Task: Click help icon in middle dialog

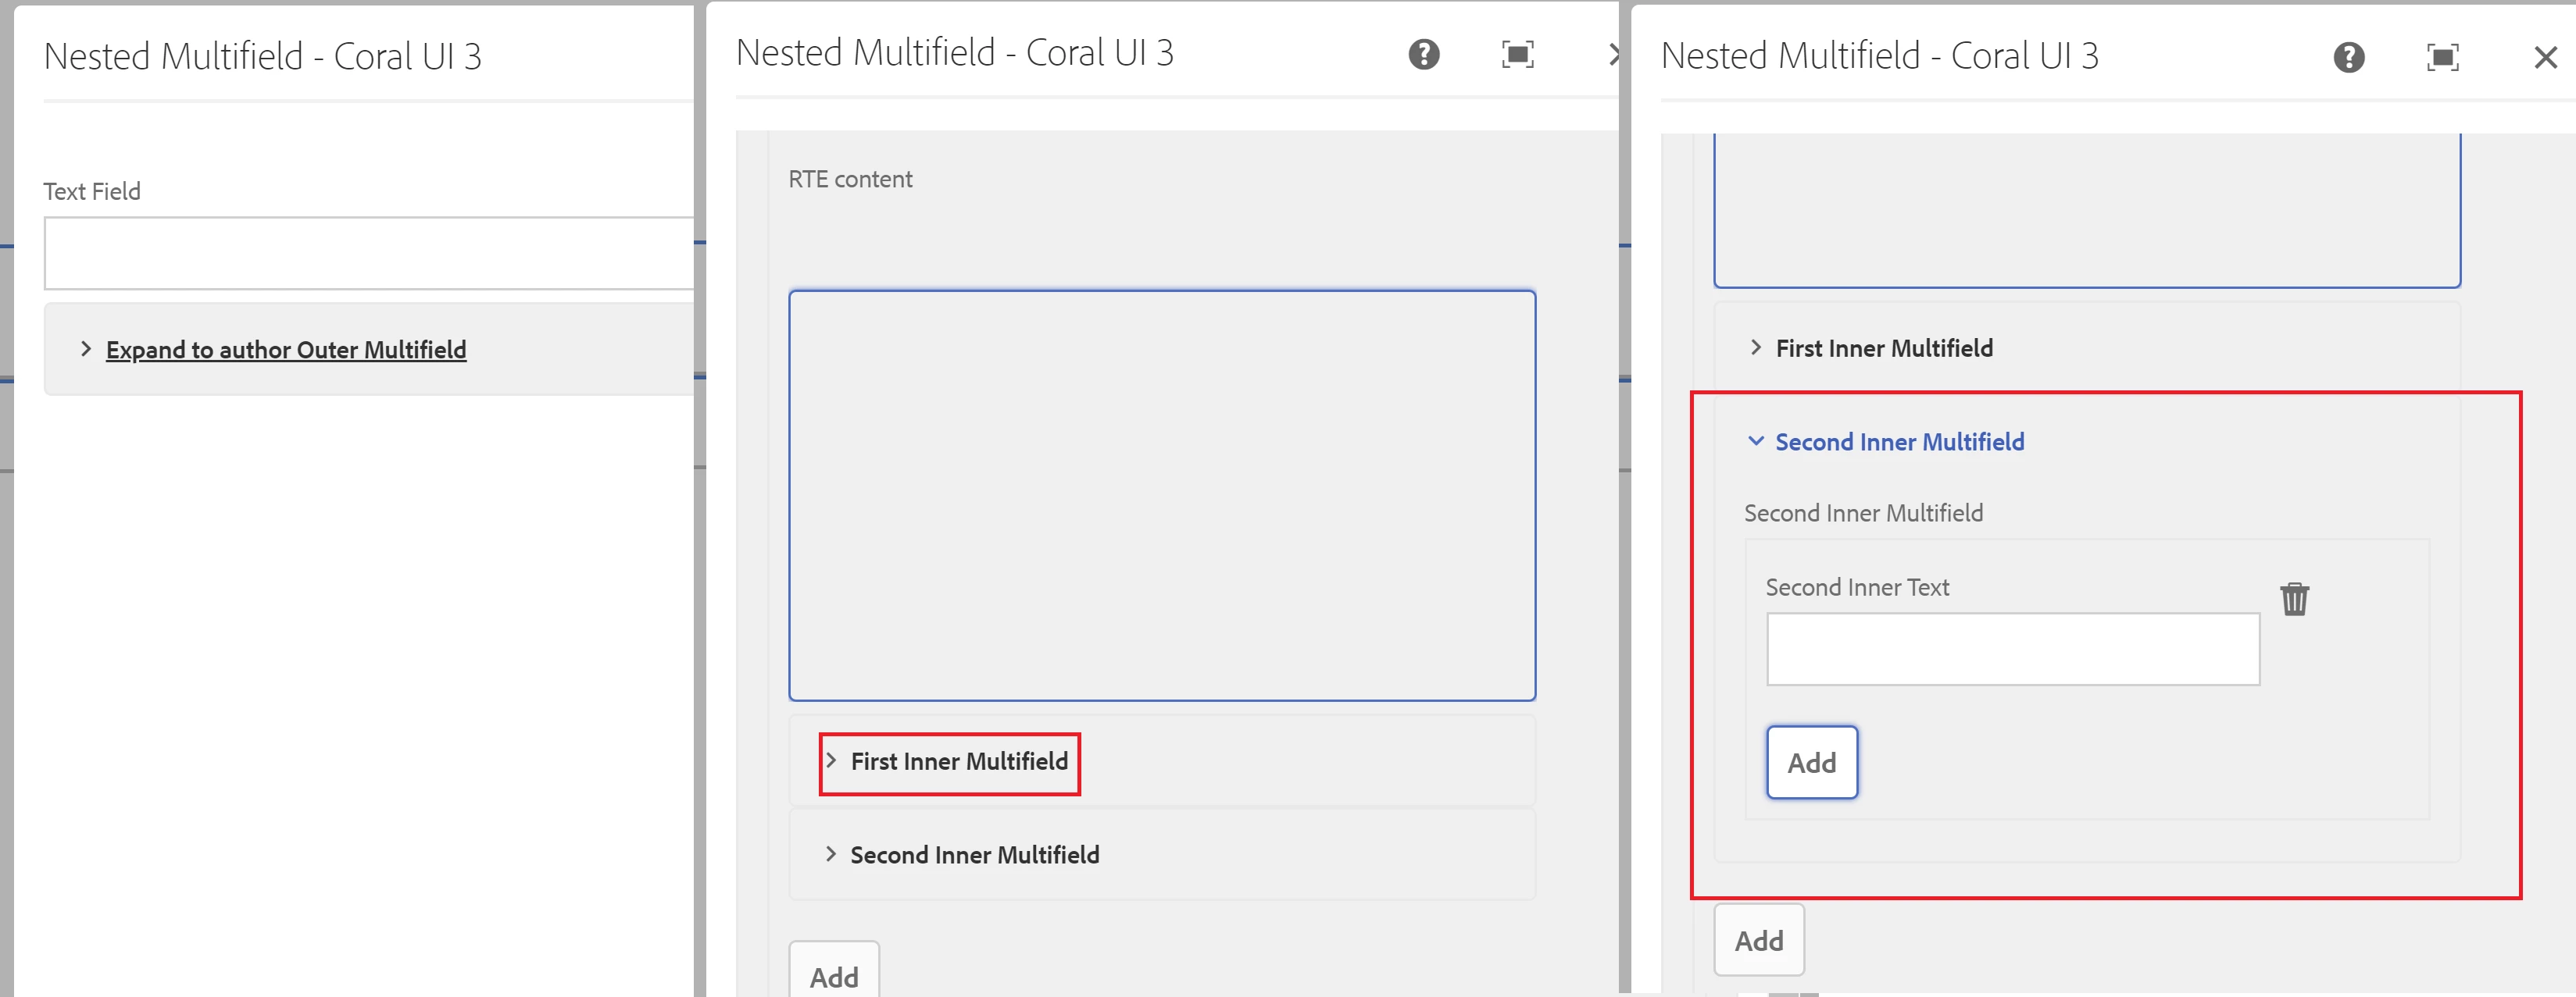Action: click(1423, 54)
